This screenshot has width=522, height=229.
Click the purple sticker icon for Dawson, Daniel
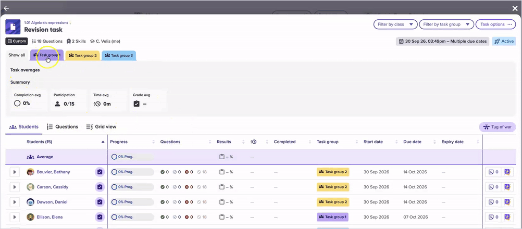coord(507,202)
